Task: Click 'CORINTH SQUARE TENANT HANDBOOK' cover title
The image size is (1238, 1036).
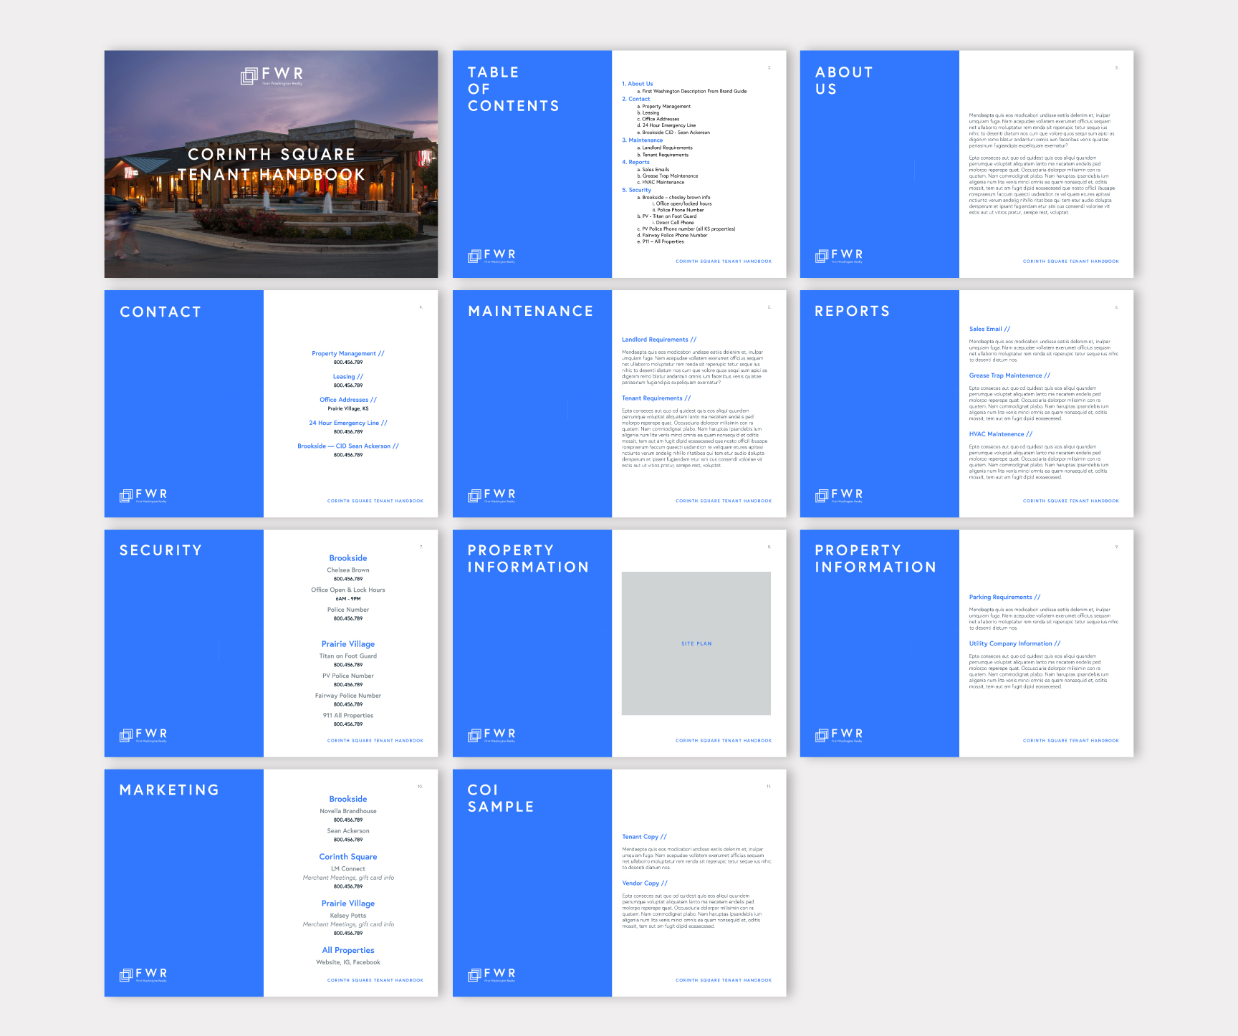Action: click(x=272, y=164)
